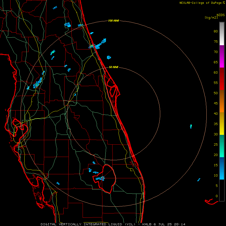Click the 5 value on the color scale
The image size is (226, 226).
[x=217, y=186]
